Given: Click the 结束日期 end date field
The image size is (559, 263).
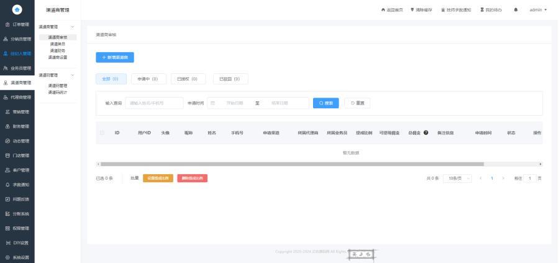Looking at the screenshot, I should [x=279, y=103].
